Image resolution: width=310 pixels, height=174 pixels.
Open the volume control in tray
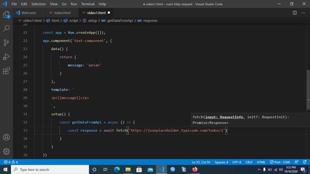tap(281, 170)
